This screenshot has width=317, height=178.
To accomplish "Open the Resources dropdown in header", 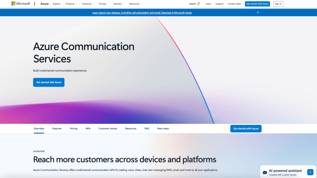I will pos(135,4).
